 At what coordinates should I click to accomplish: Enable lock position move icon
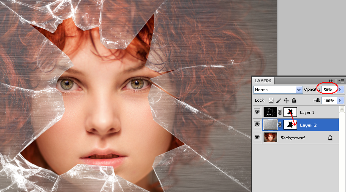286,100
